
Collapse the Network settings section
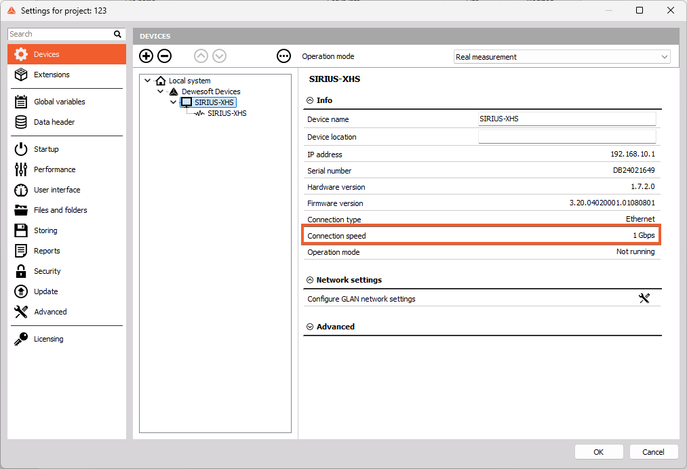310,280
